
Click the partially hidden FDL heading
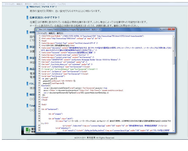coord(32,84)
